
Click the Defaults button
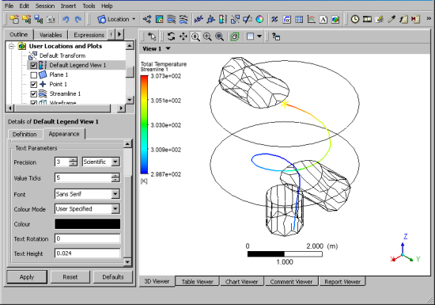click(x=113, y=277)
